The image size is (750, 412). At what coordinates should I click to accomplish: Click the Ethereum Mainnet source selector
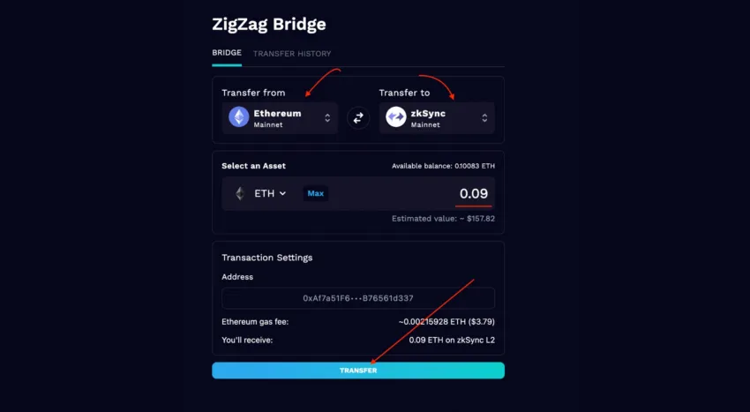pos(280,117)
